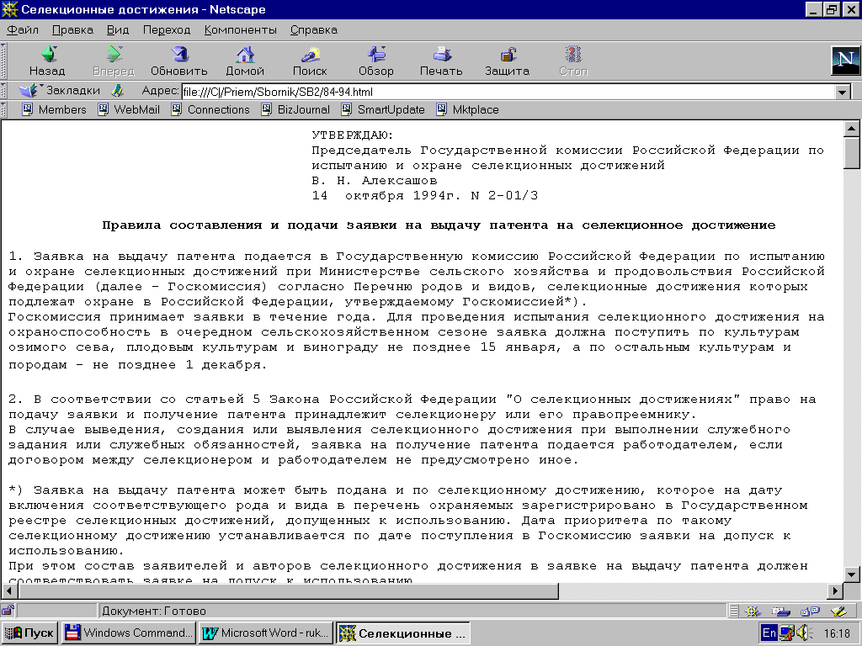Viewport: 862px width, 646px height.
Task: Click the vertical scrollbar up arrow
Action: (x=852, y=129)
